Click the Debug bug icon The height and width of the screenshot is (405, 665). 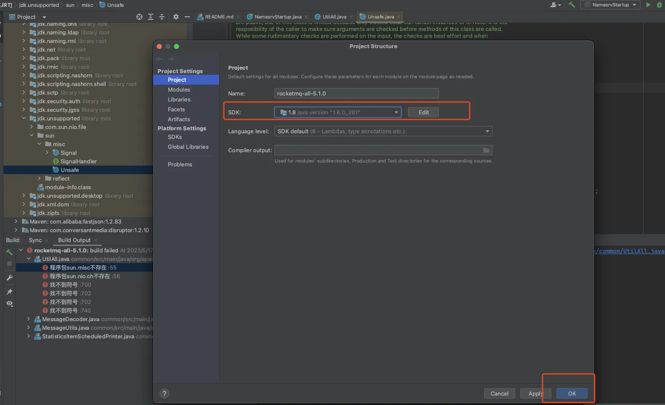(x=659, y=5)
